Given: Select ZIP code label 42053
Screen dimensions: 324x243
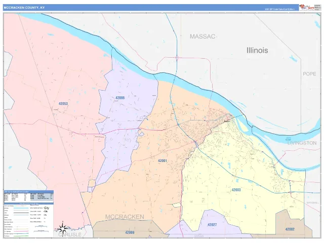Looking at the screenshot, I should [63, 104].
